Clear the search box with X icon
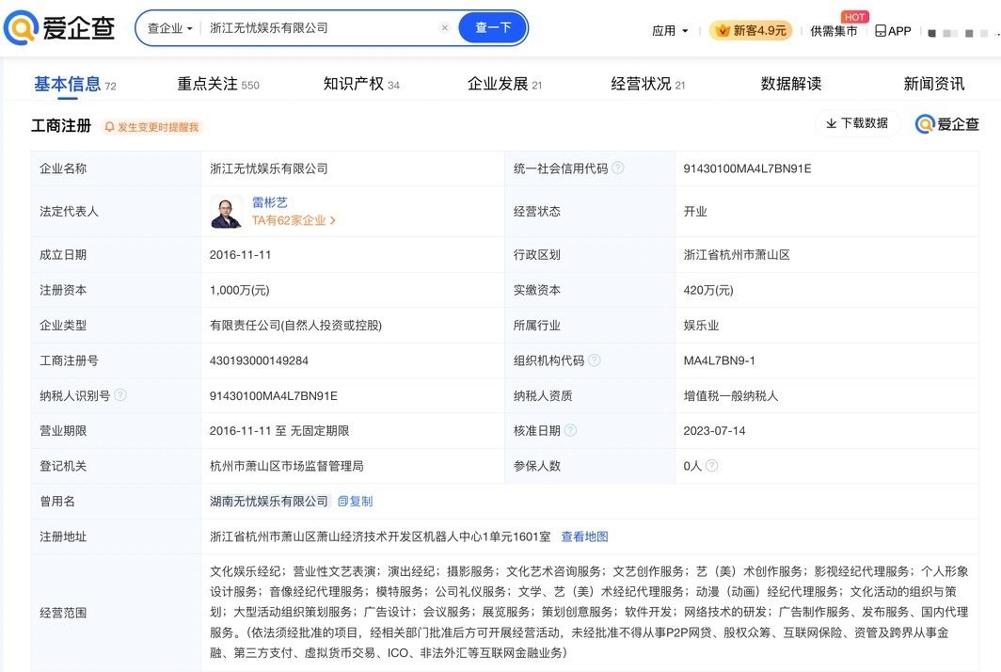This screenshot has width=1001, height=672. point(445,28)
